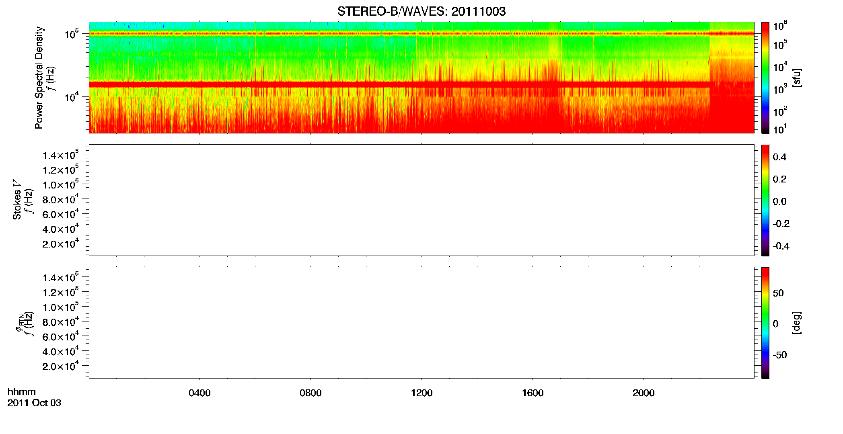Click the 0800 time axis label

point(310,393)
